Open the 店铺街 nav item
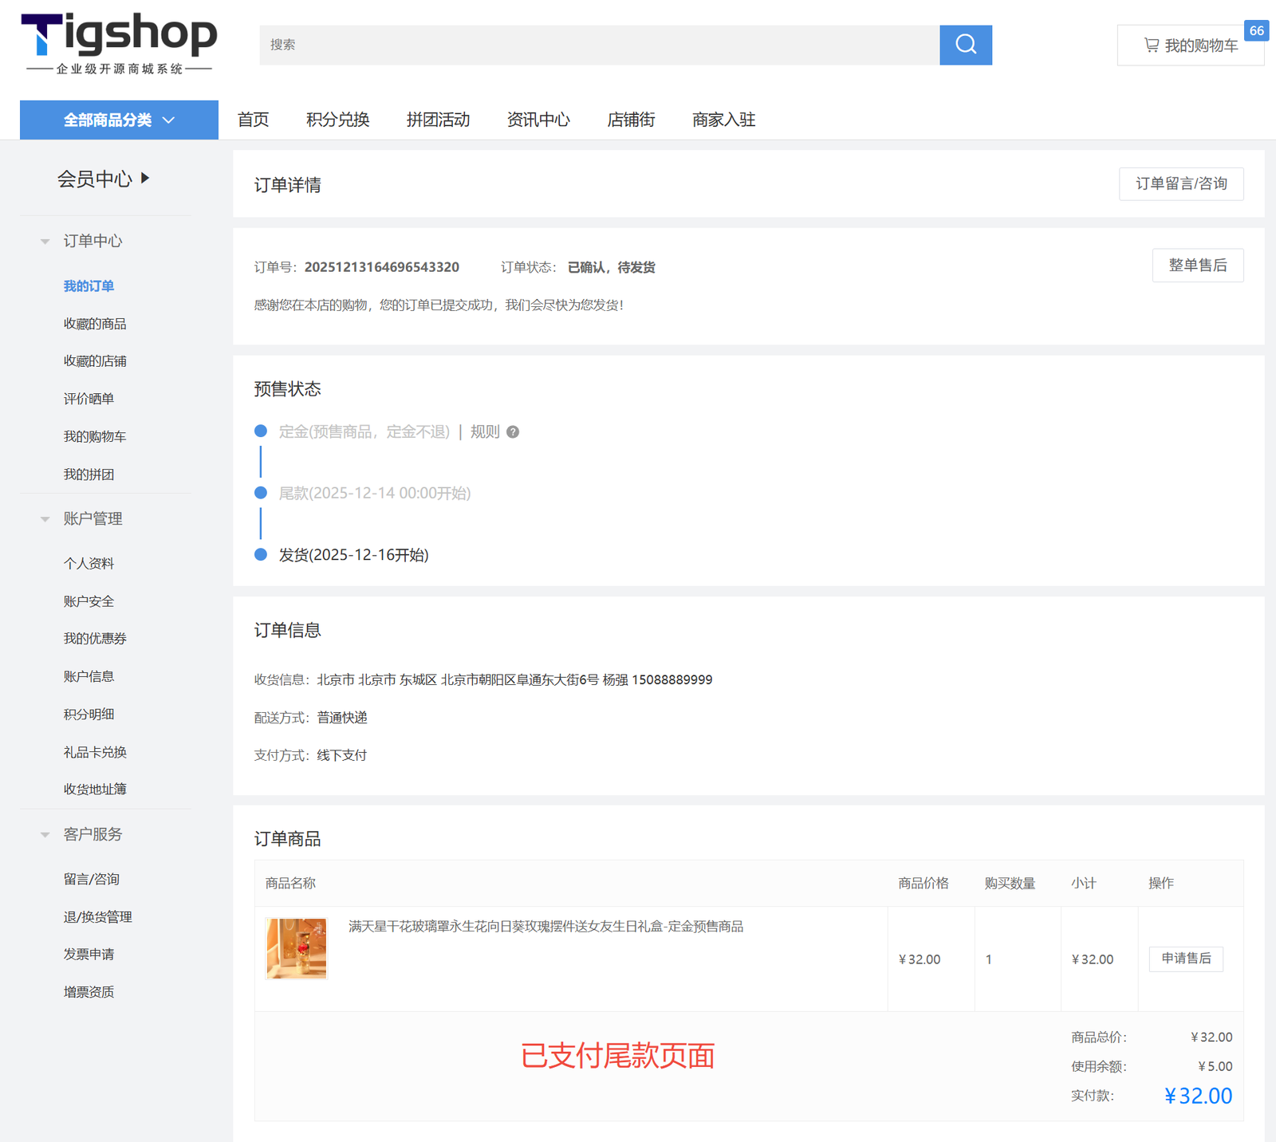Screen dimensions: 1276x1142 click(x=631, y=120)
